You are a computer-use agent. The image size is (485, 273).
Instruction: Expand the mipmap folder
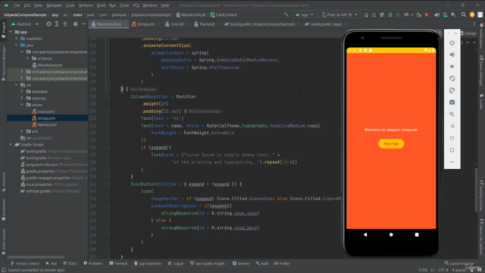tap(22, 98)
